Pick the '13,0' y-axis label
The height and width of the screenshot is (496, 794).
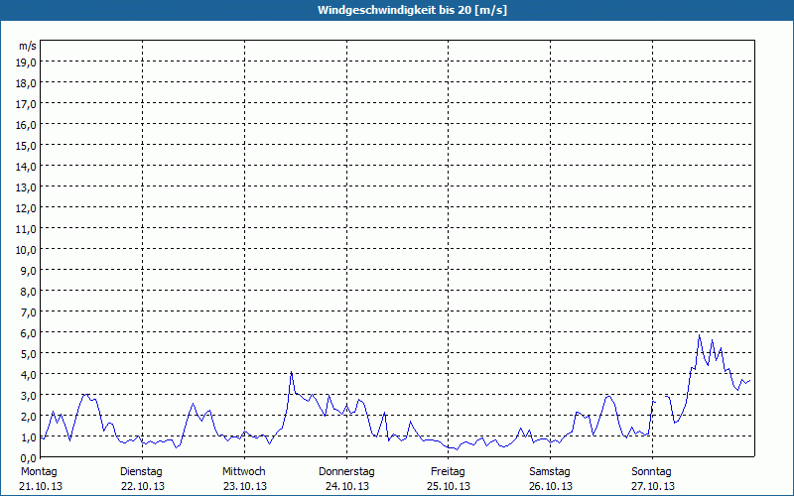pyautogui.click(x=26, y=187)
